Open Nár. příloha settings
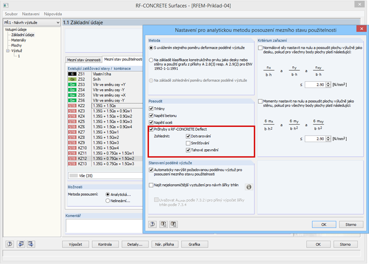 pyautogui.click(x=165, y=244)
